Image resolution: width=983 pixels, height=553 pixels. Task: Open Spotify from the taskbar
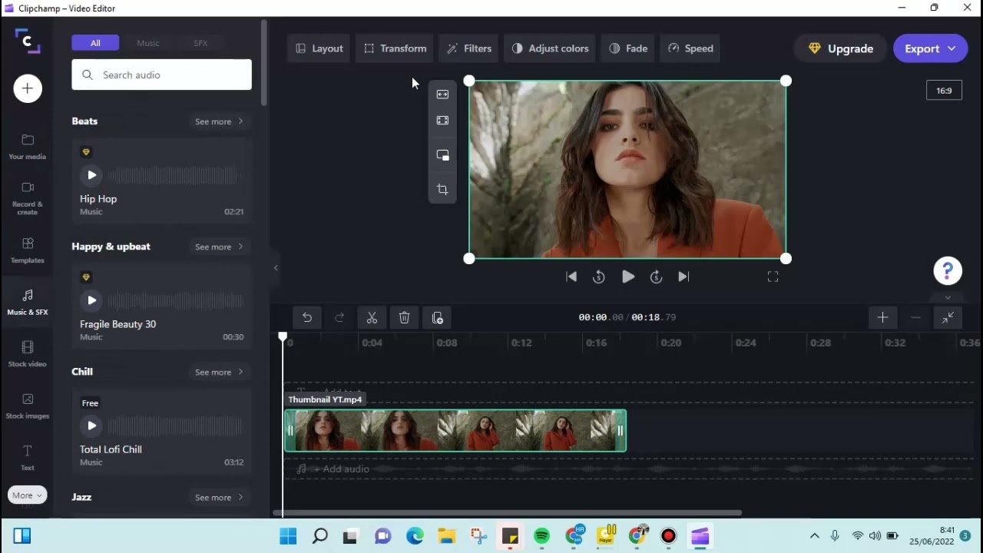click(x=542, y=536)
